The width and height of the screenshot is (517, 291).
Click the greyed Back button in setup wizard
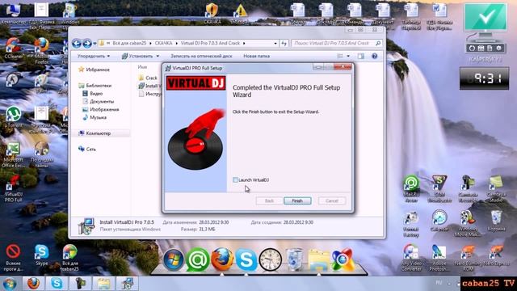click(269, 200)
